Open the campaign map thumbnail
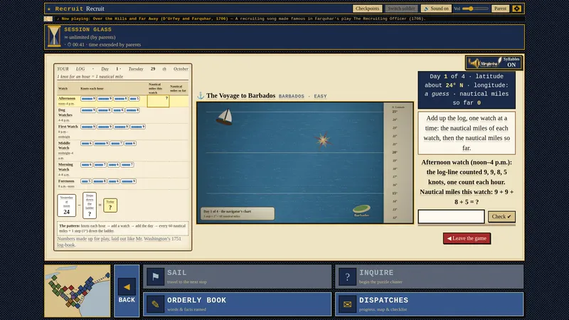Viewport: 569px width, 320px height. click(78, 291)
